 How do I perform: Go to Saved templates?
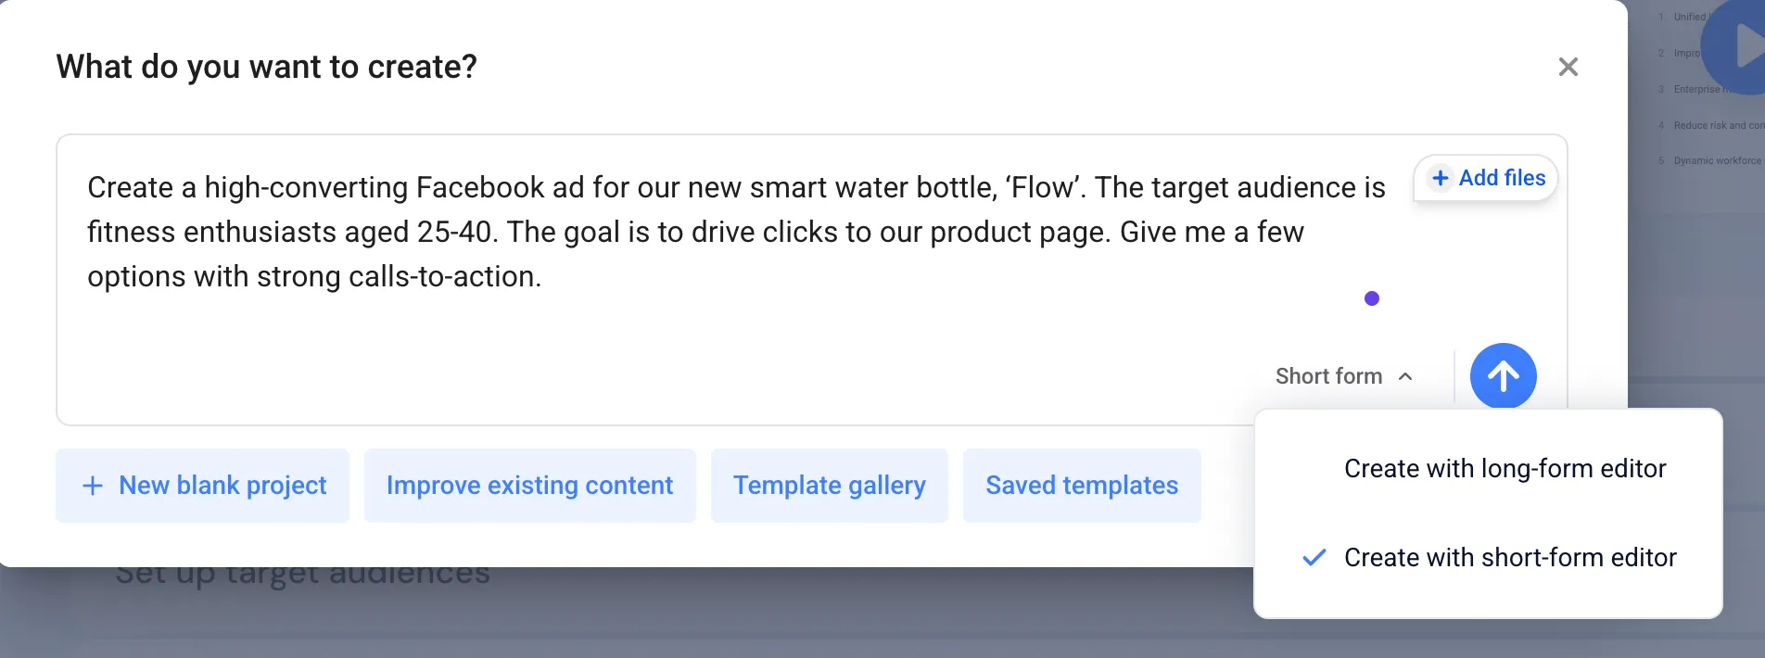point(1081,486)
